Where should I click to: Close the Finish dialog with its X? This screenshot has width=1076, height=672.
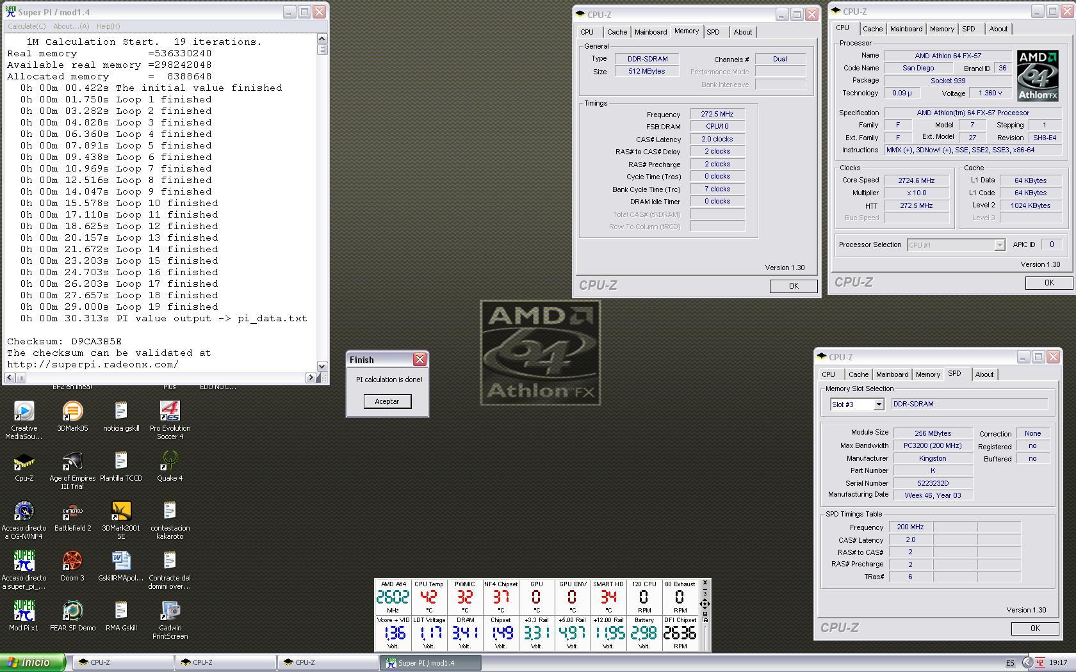pos(420,360)
